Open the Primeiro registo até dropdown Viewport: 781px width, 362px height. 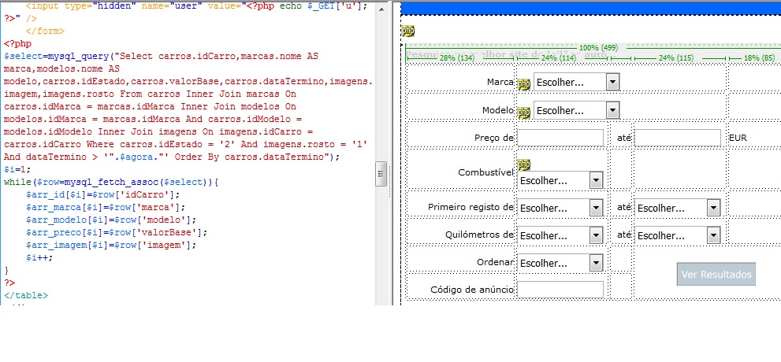(678, 208)
